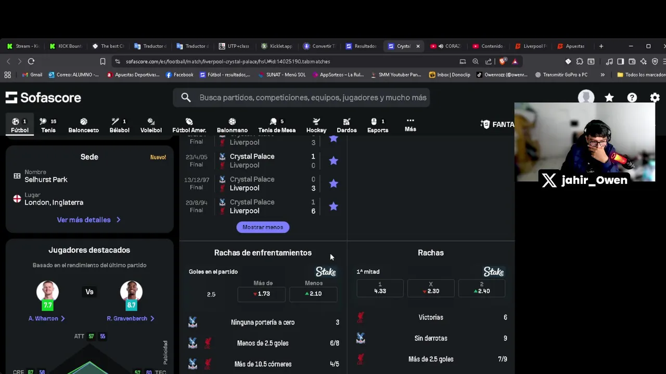This screenshot has height=374, width=666.
Task: Click the zoom magnifier in address bar
Action: pyautogui.click(x=476, y=61)
